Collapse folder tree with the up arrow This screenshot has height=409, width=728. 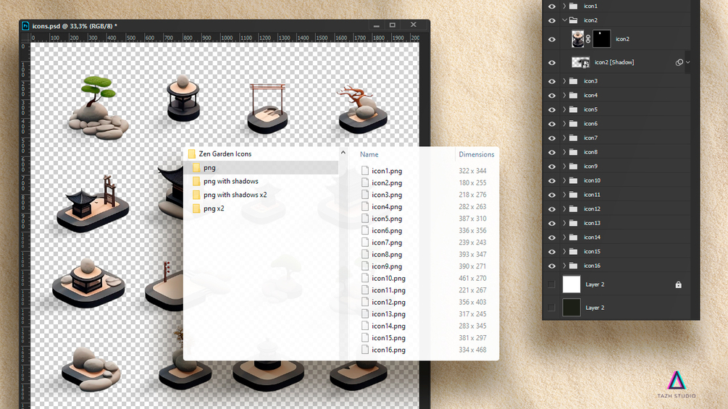[x=343, y=153]
